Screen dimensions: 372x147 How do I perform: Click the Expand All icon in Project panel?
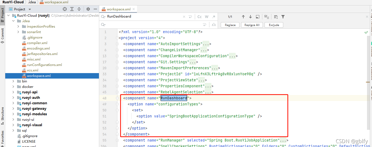(72, 9)
